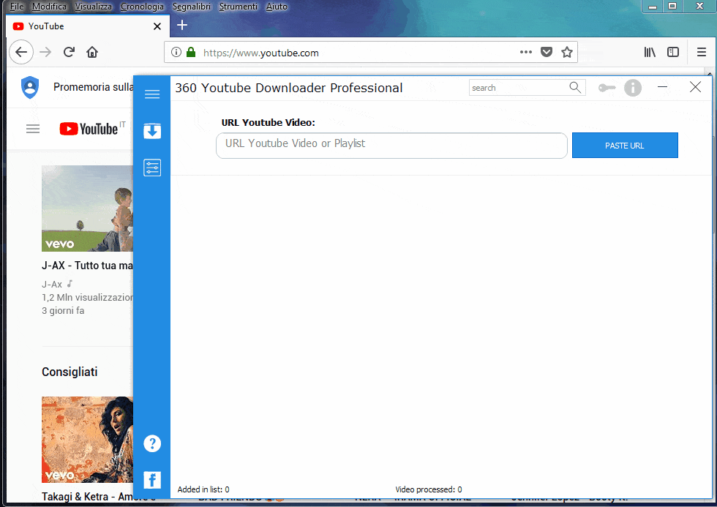Open the downloads section in blue sidebar
The image size is (717, 507).
pyautogui.click(x=152, y=131)
